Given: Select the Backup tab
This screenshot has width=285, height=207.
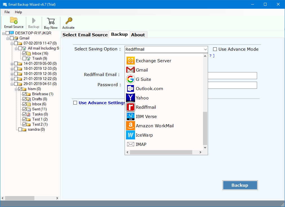Looking at the screenshot, I should [120, 34].
